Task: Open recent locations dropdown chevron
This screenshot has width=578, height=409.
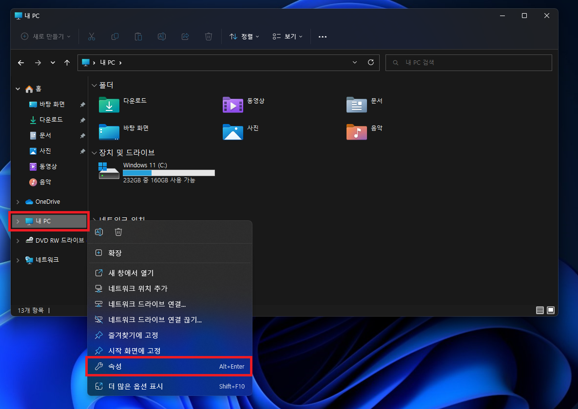Action: (x=53, y=63)
